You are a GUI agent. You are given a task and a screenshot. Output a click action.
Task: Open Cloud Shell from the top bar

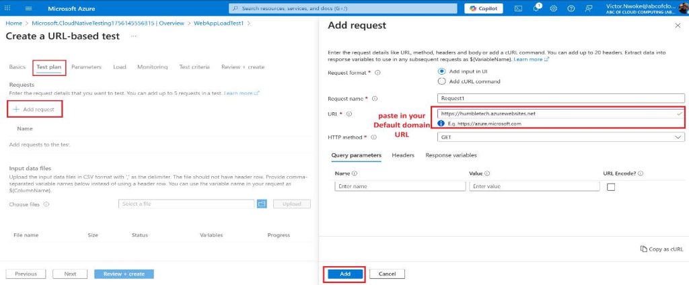[519, 8]
